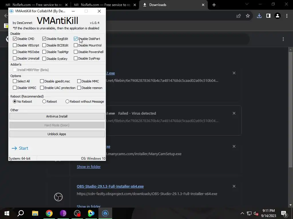Open OBS Studio taskbar icon

pyautogui.click(x=77, y=213)
